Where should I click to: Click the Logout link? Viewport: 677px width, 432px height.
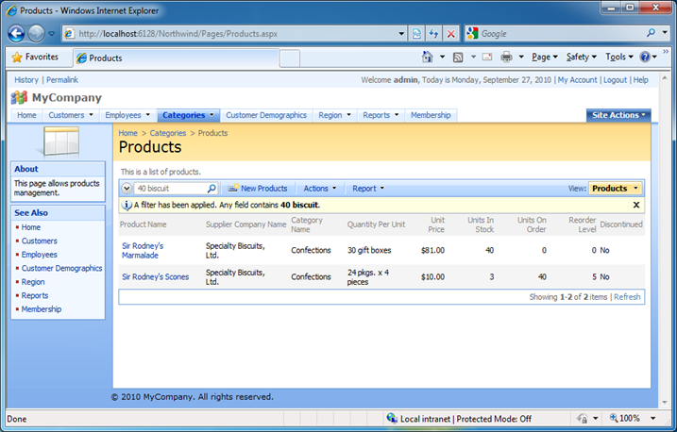coord(614,80)
